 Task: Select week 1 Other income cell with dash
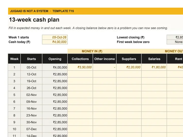click(x=104, y=67)
